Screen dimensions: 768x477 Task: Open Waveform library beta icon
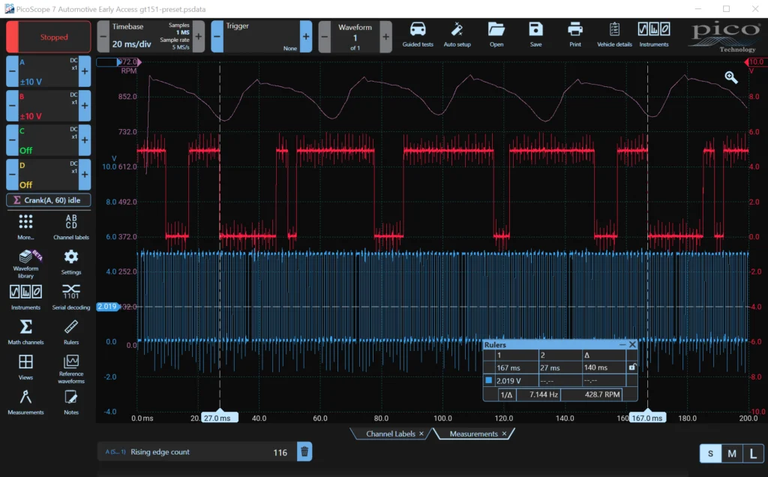(x=25, y=264)
